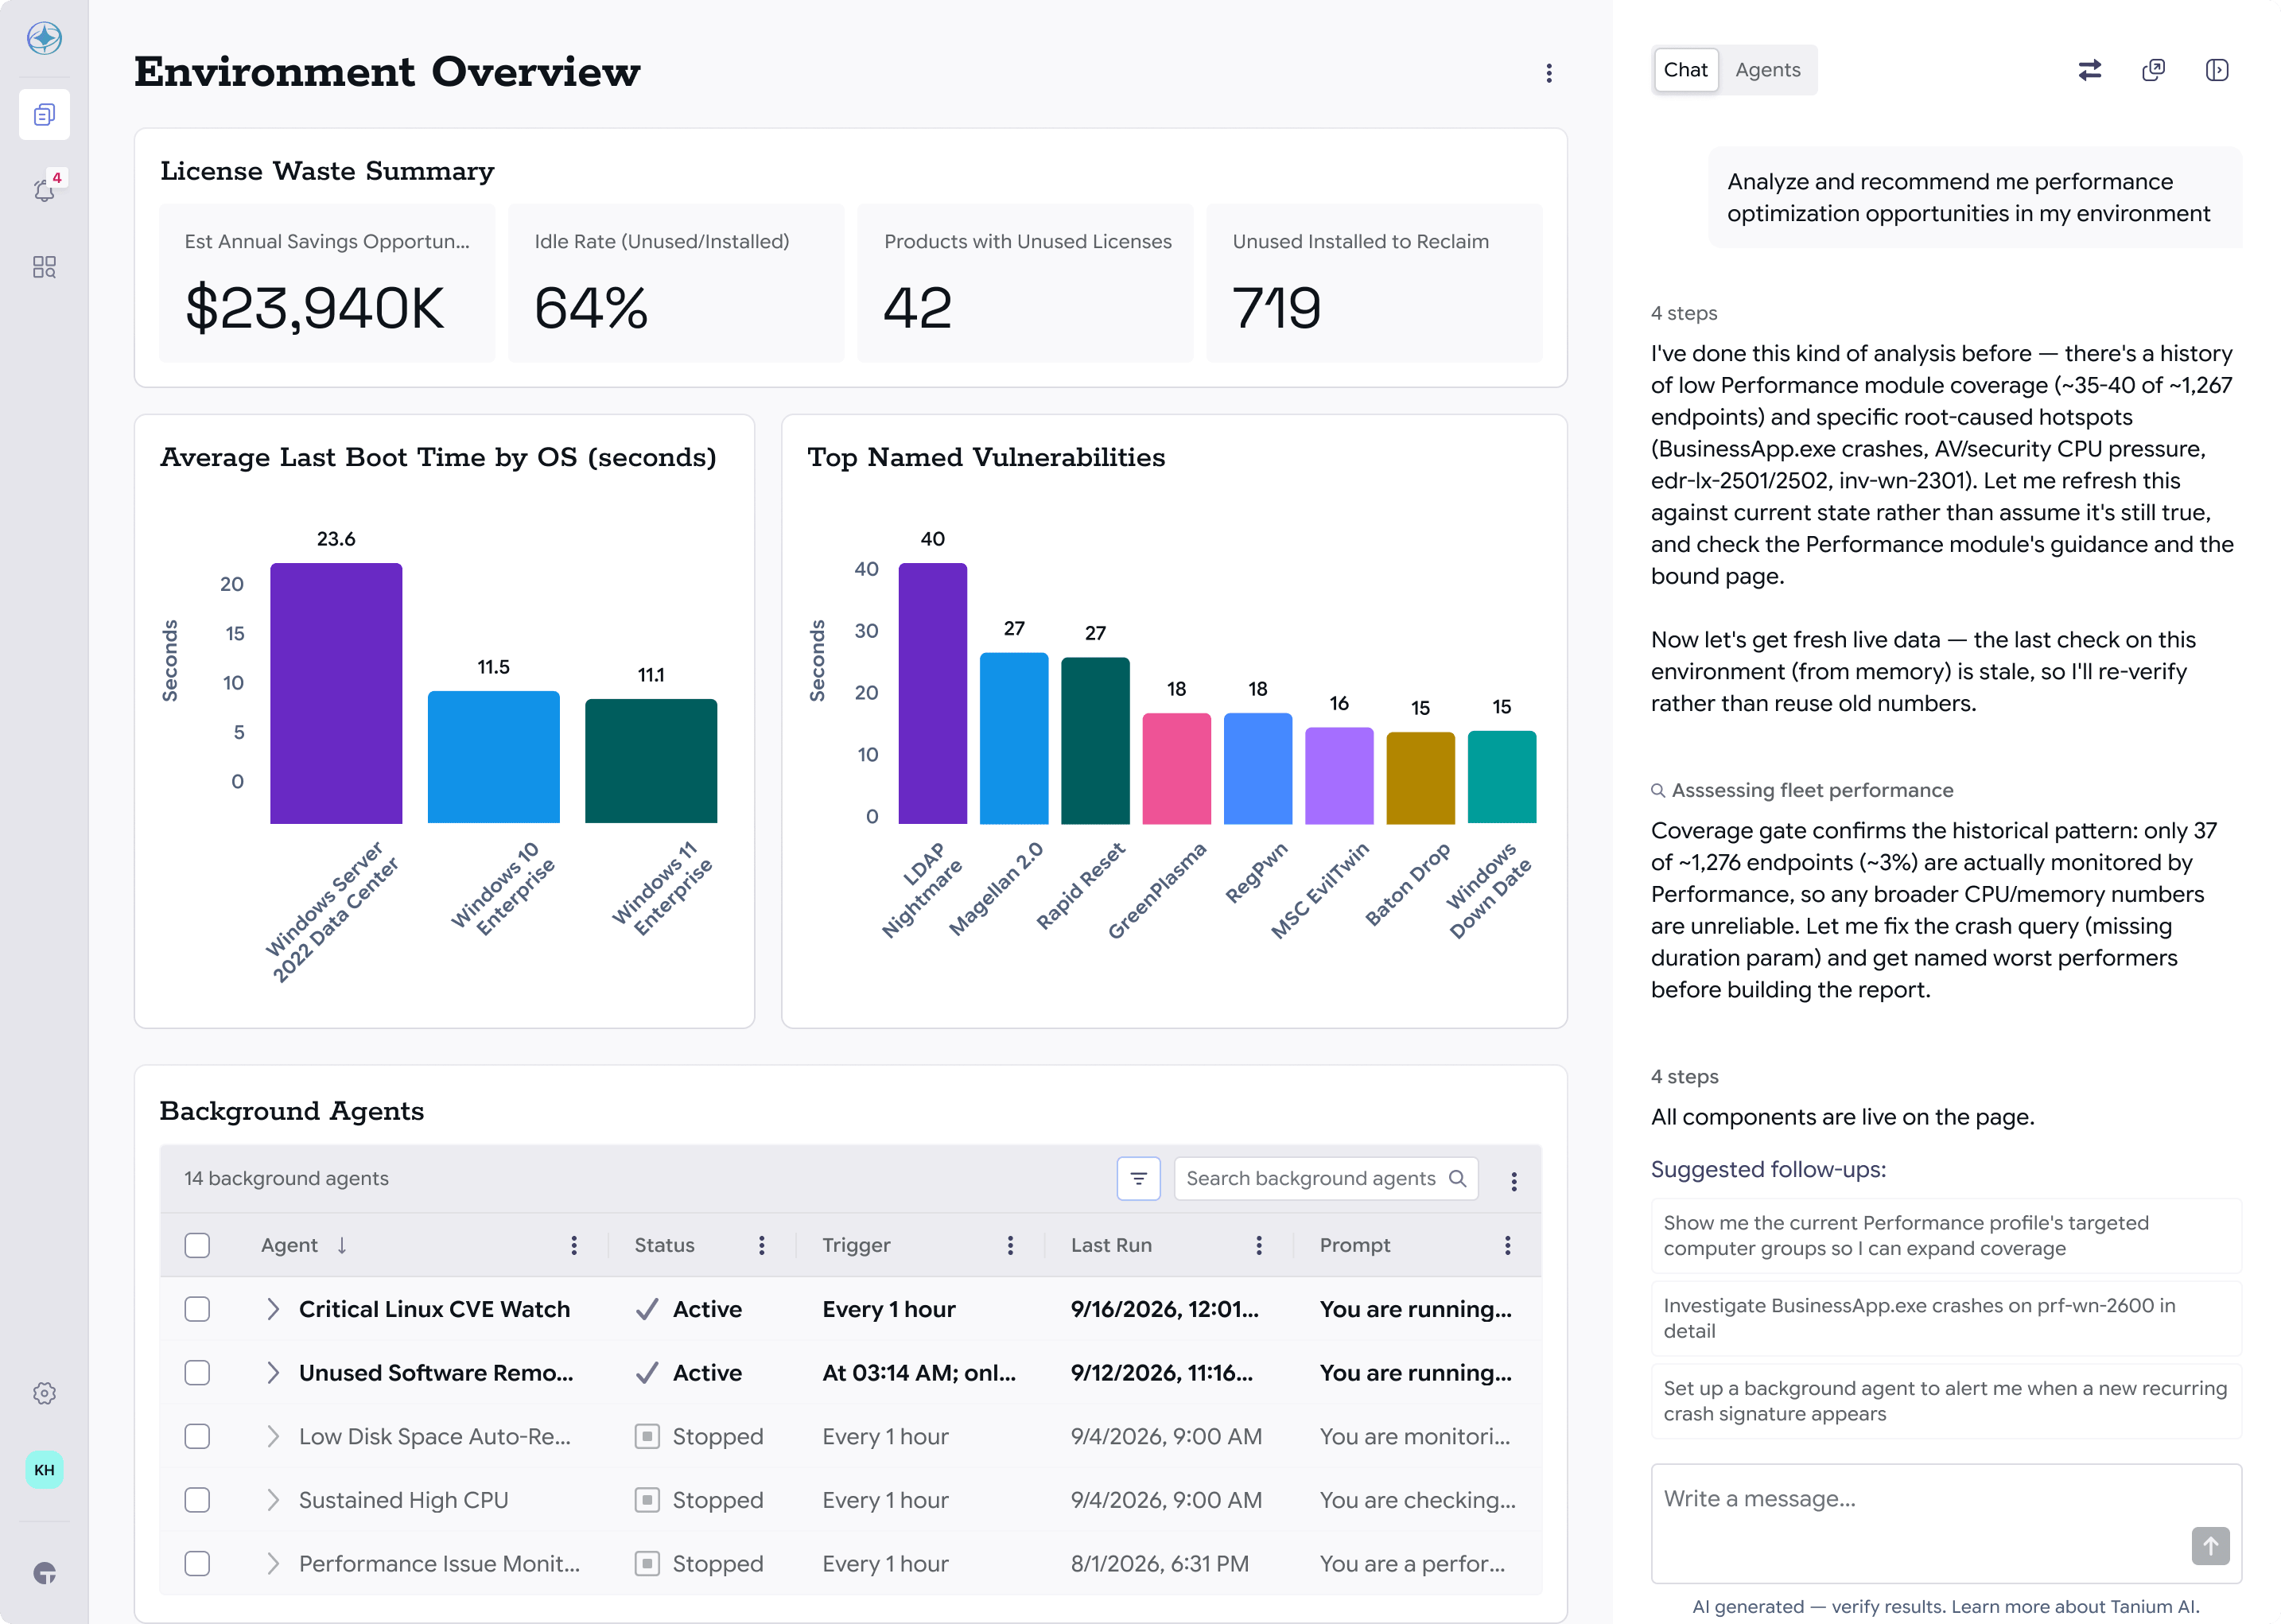Open Background Agents table options menu
This screenshot has width=2281, height=1624.
point(1514,1181)
